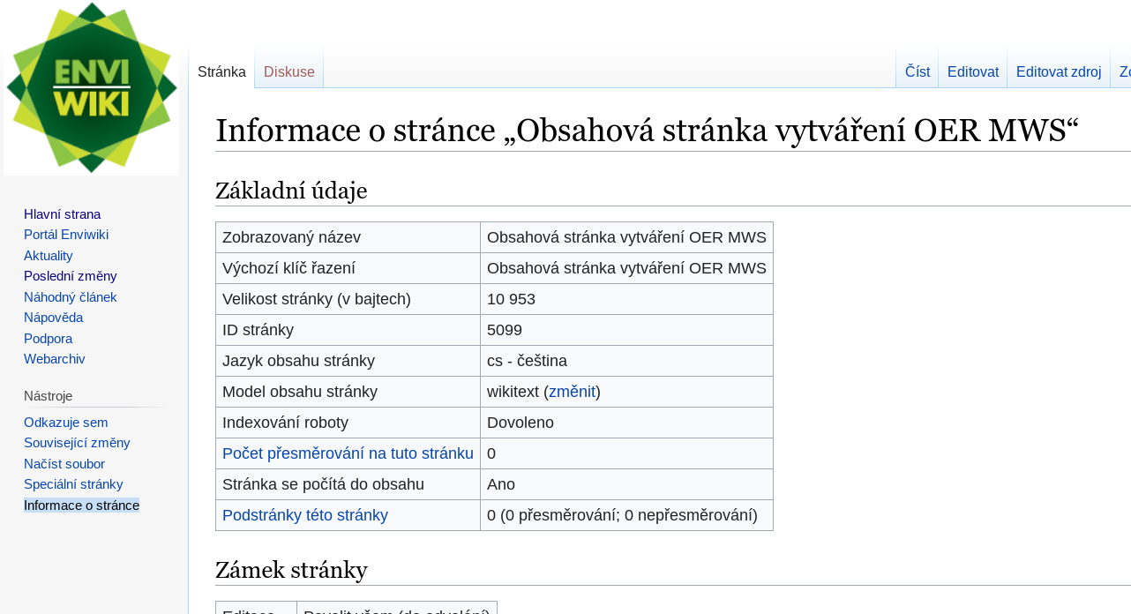Click the Podpora sidebar link

click(x=48, y=339)
